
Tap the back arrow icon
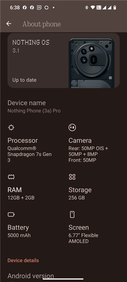click(x=9, y=24)
